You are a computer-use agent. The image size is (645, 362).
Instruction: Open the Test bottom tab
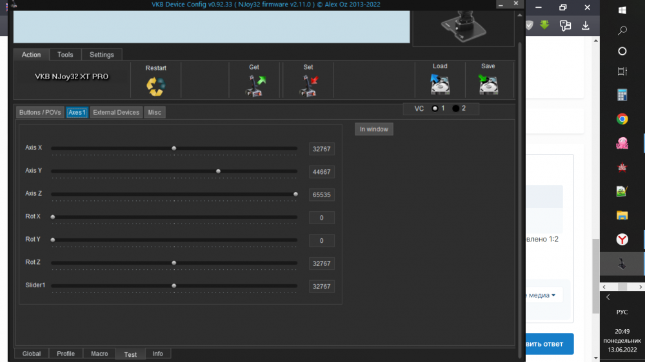[130, 354]
